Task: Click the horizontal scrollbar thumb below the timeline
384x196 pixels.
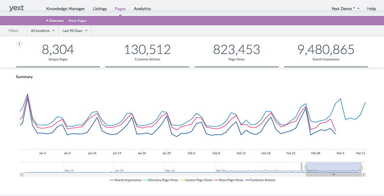Action: point(333,174)
